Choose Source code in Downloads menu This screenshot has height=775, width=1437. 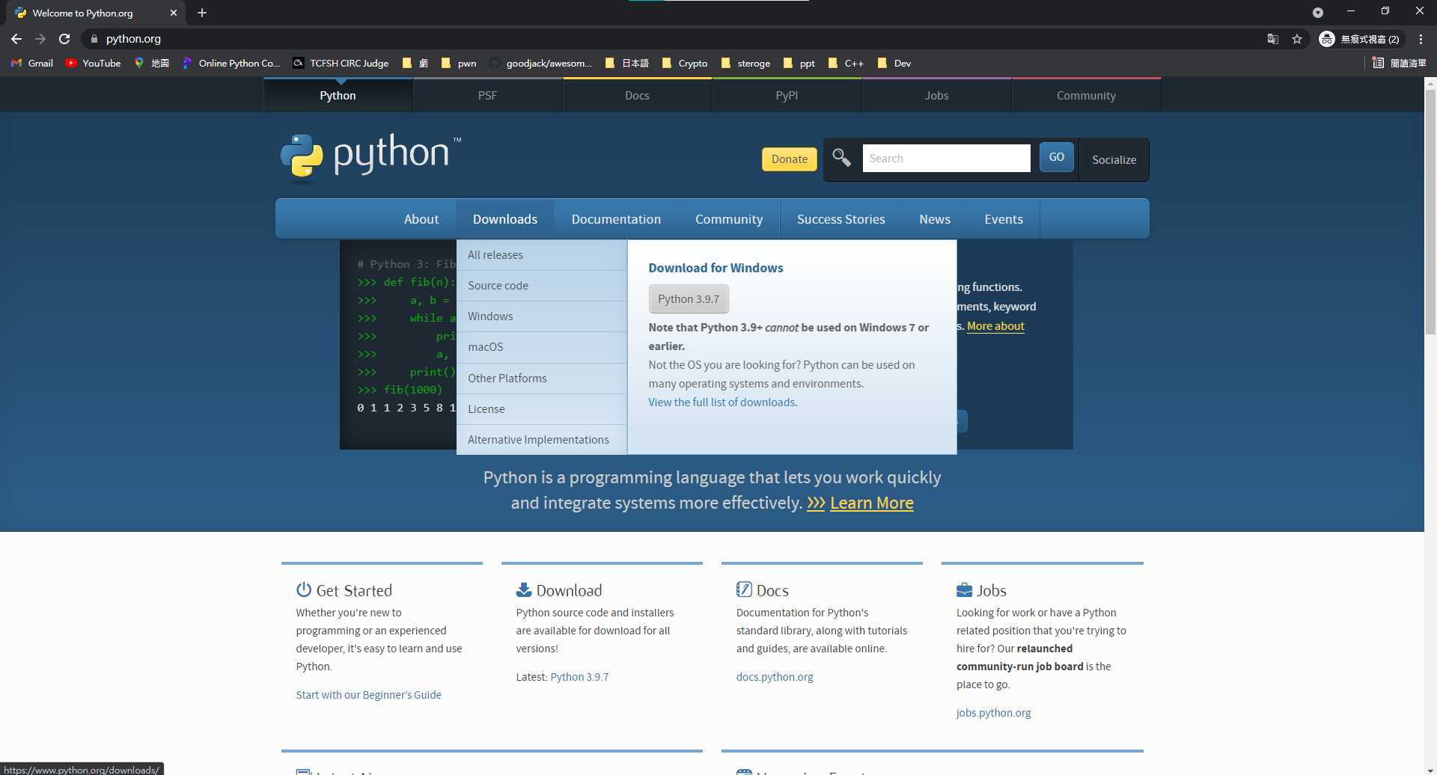(542, 286)
